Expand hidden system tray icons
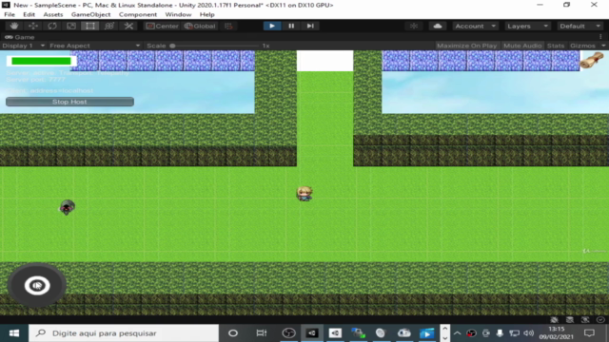This screenshot has height=342, width=609. [457, 333]
